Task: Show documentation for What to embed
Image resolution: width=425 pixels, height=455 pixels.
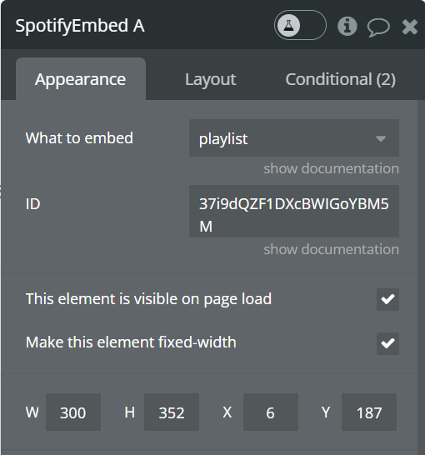Action: (x=332, y=168)
